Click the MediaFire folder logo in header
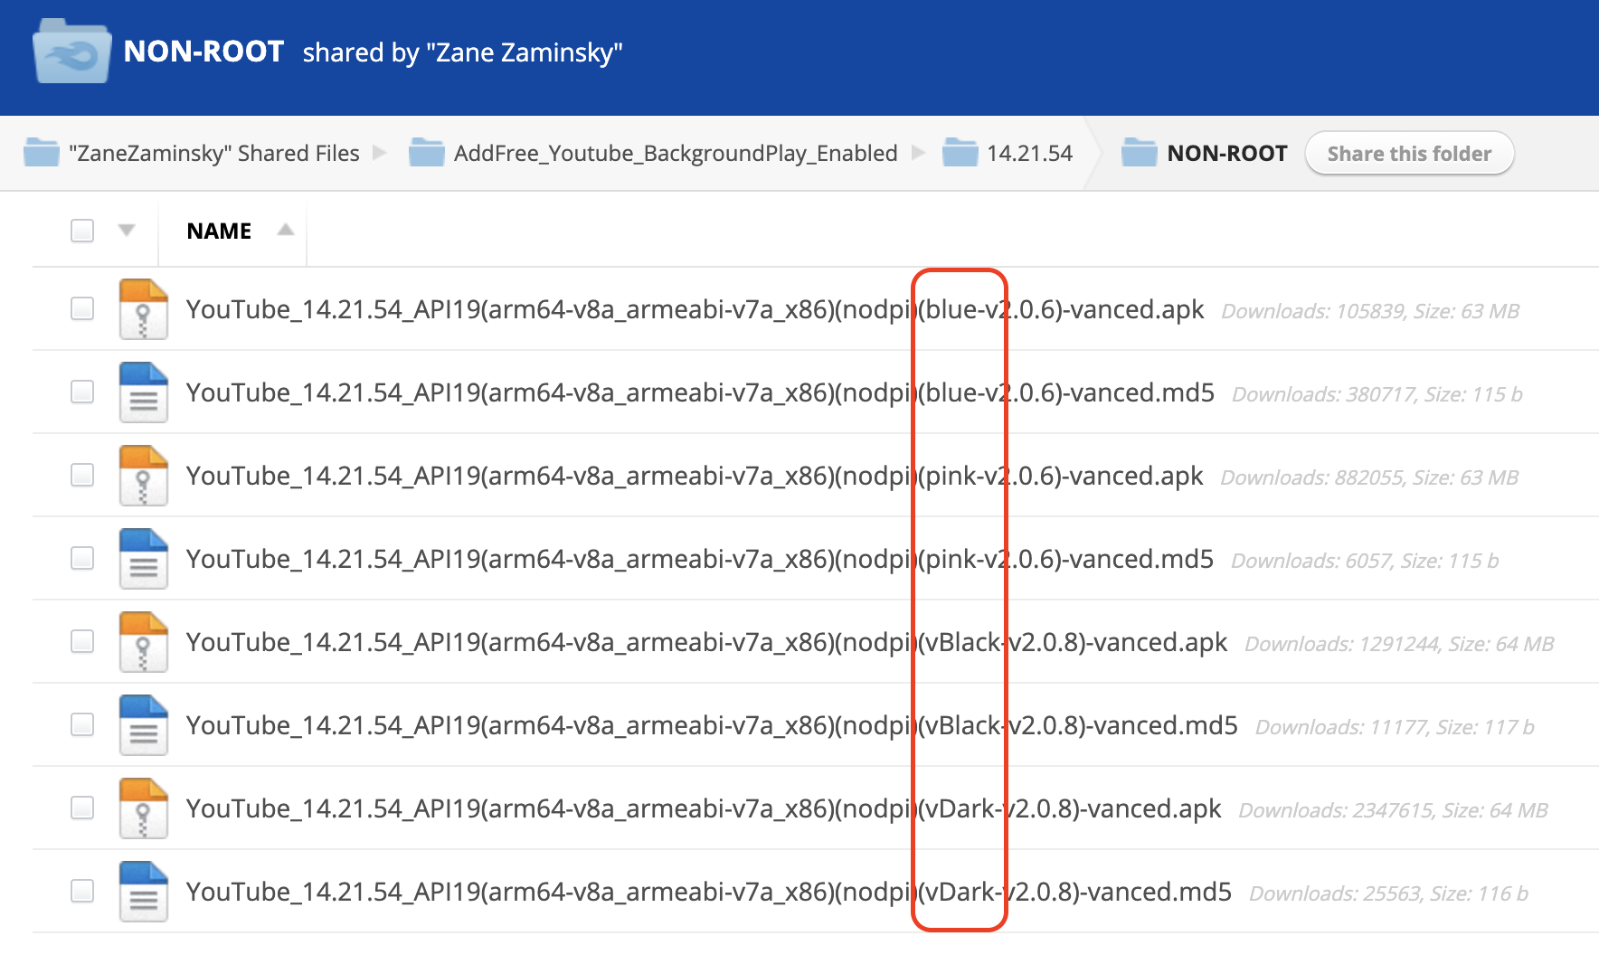The width and height of the screenshot is (1599, 964). (x=72, y=52)
